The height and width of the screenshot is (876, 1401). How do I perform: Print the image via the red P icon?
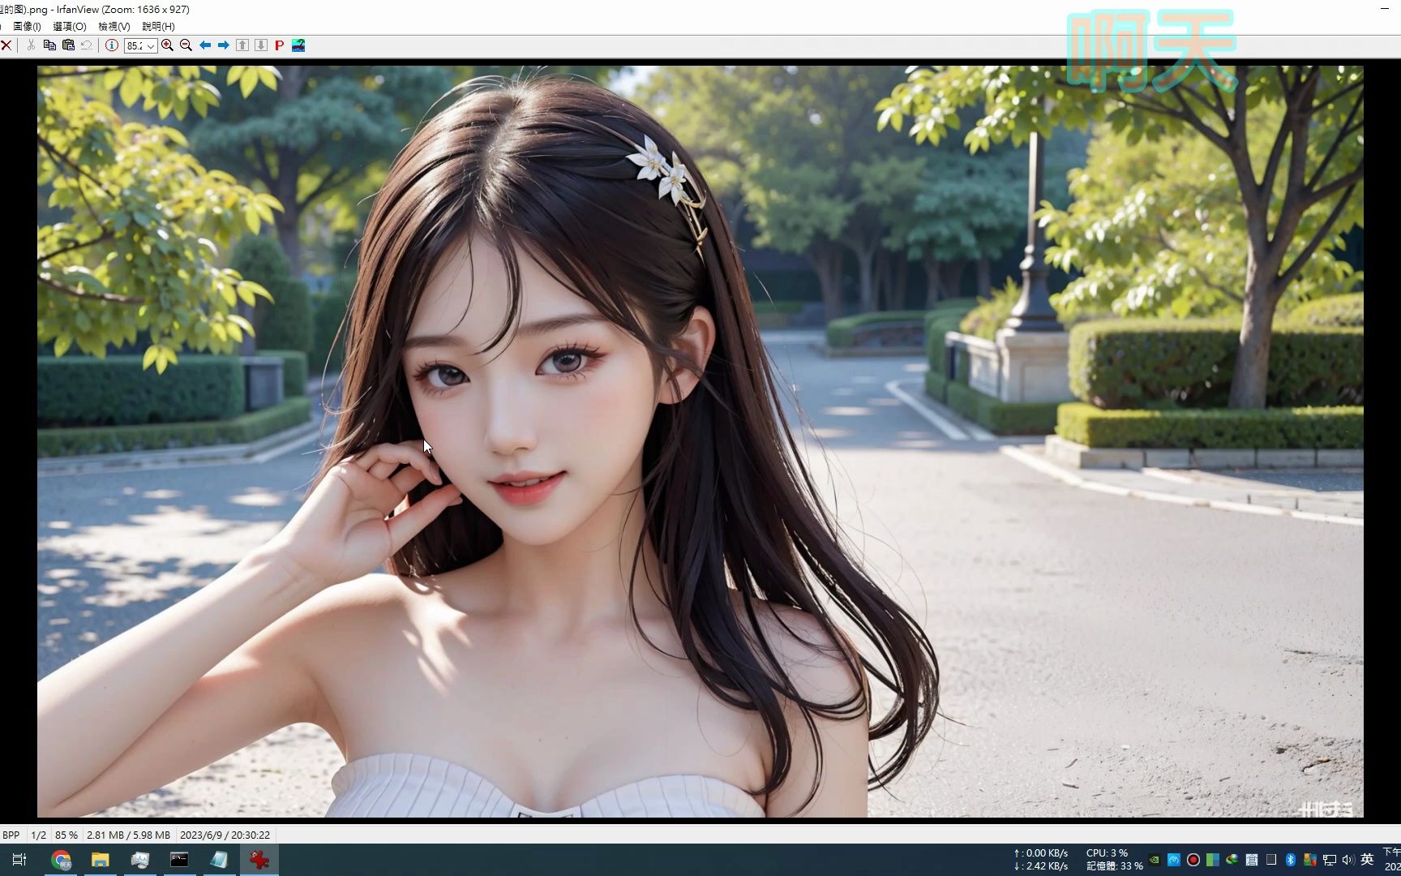(x=279, y=45)
